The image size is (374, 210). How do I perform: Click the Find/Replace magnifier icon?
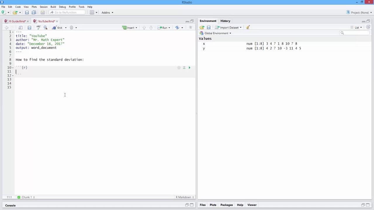click(x=46, y=28)
